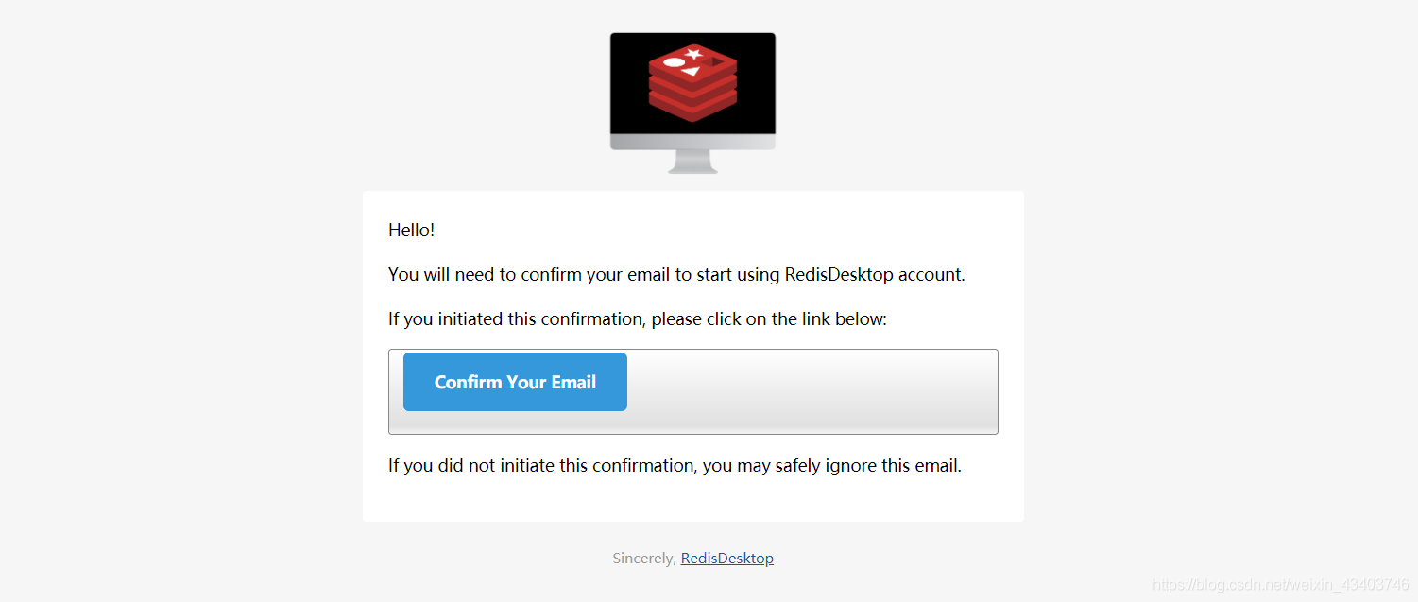Click the blank white space at the email card's bottom
Viewport: 1418px width, 602px height.
[692, 501]
